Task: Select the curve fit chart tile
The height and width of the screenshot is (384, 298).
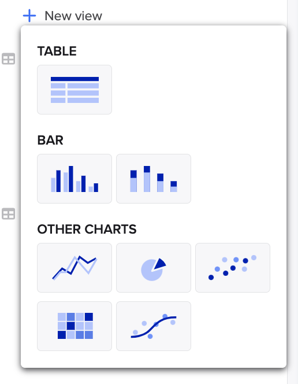Action: click(x=154, y=326)
